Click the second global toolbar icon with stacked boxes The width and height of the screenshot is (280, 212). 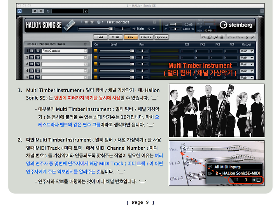pyautogui.click(x=210, y=37)
